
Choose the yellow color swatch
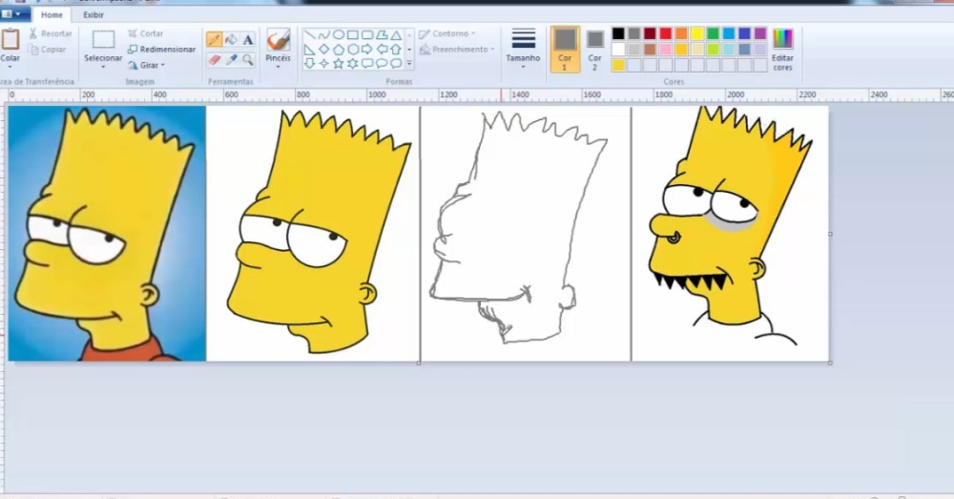(x=697, y=33)
